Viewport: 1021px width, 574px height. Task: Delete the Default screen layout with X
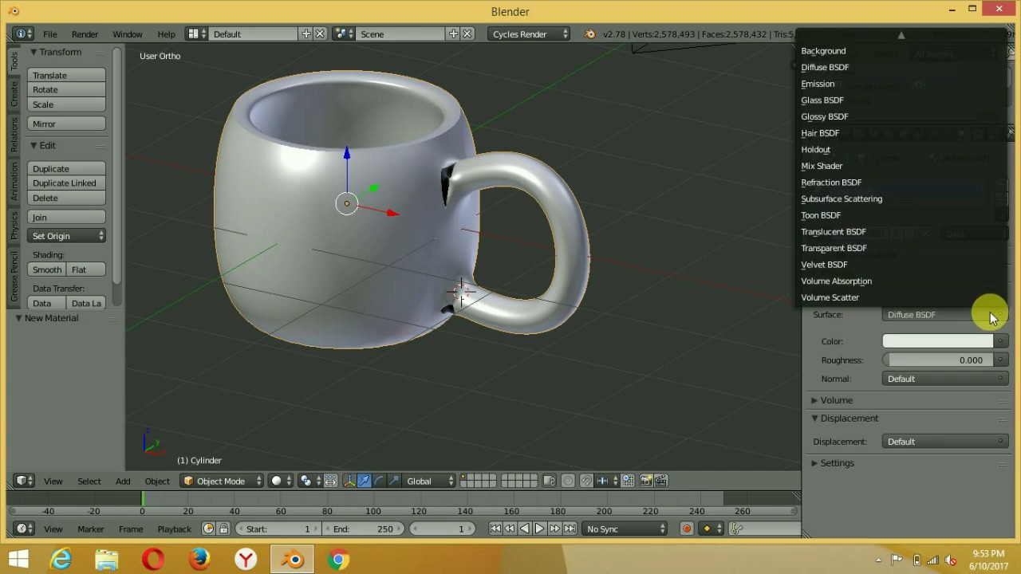coord(320,34)
